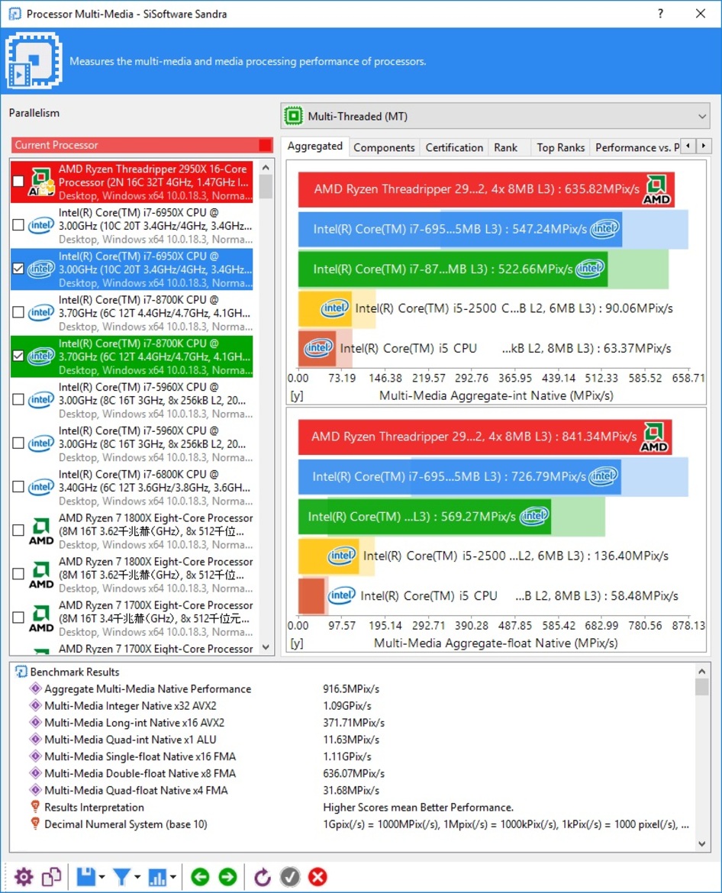
Task: Check the Core i7-6800K row checkbox
Action: (18, 487)
